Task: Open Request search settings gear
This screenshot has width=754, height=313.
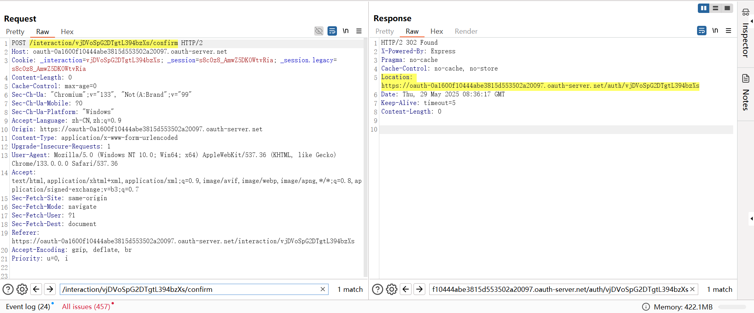Action: click(x=22, y=289)
